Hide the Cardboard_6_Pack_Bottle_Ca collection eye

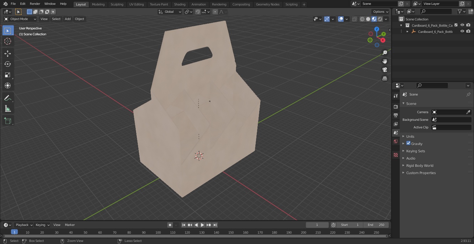coord(462,25)
